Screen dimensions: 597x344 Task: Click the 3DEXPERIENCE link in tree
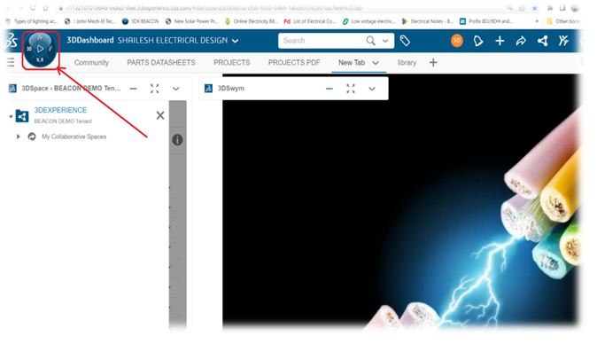pos(60,110)
